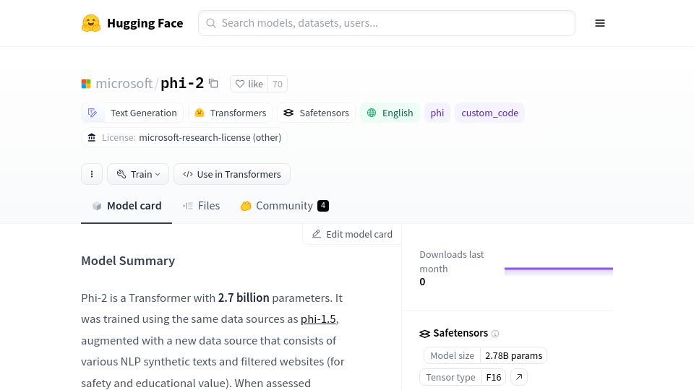Image resolution: width=694 pixels, height=390 pixels.
Task: Click Use in Transformers button
Action: pyautogui.click(x=232, y=174)
